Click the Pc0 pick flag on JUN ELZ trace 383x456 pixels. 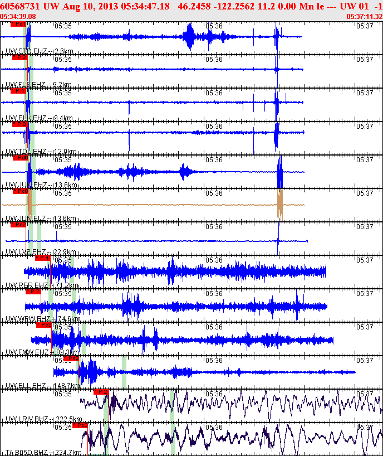click(x=21, y=191)
